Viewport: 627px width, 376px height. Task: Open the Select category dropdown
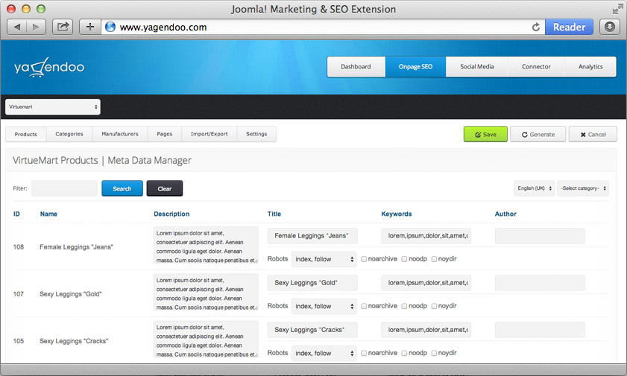[583, 188]
